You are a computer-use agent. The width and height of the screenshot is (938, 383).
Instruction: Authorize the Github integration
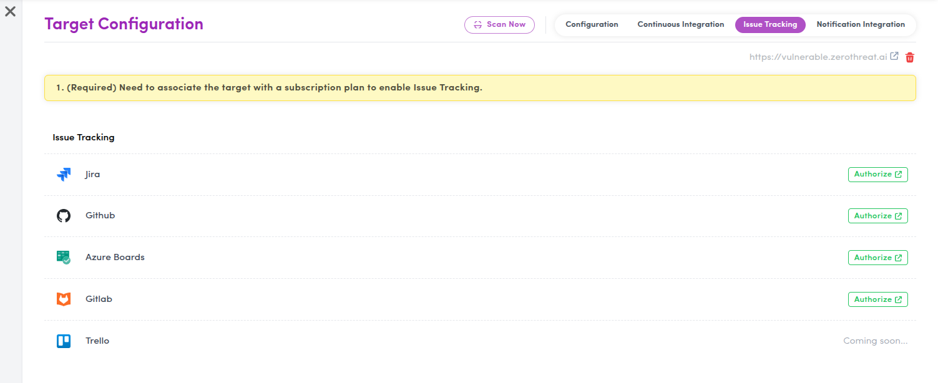pos(877,216)
